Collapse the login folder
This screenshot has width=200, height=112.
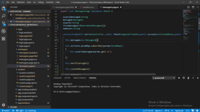point(20,29)
